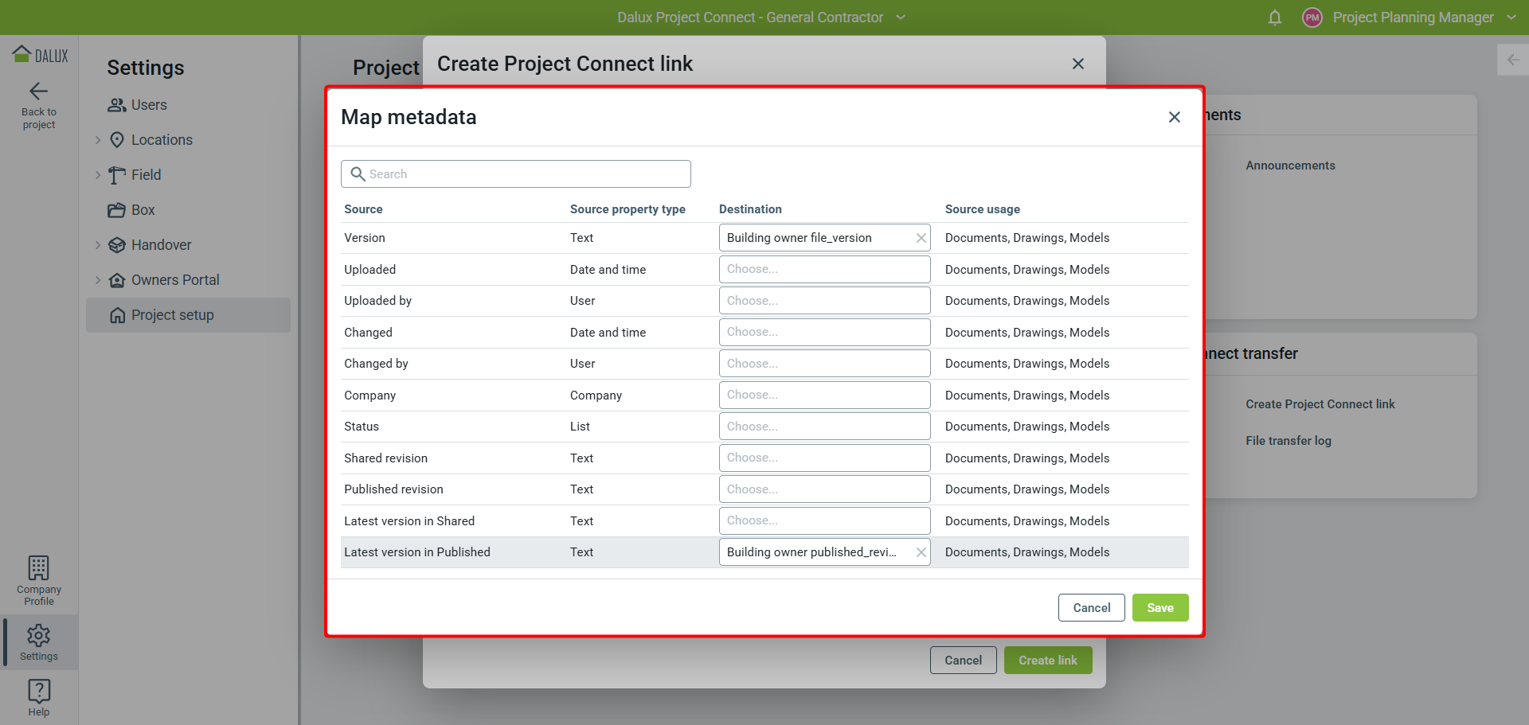Cancel the Map metadata dialog
The width and height of the screenshot is (1529, 725).
coord(1091,608)
